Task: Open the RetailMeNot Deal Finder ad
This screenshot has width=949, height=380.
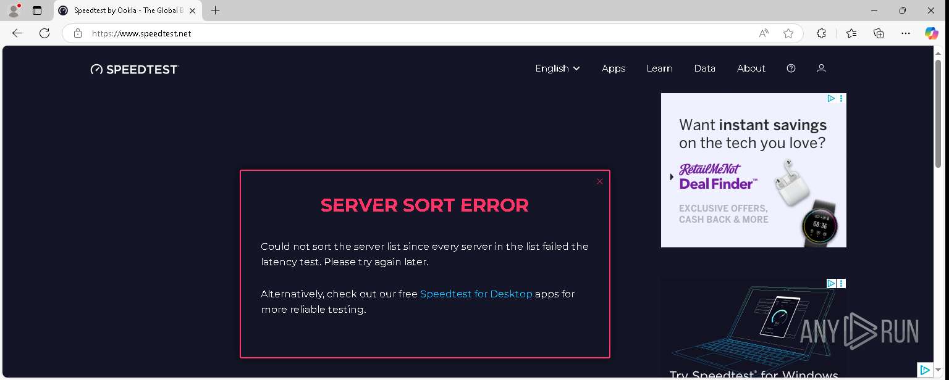Action: pos(754,170)
